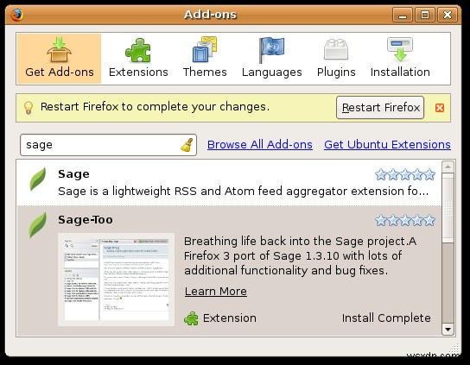Select the Sage-Too title text
Screen dimensions: 470x365
coord(86,219)
